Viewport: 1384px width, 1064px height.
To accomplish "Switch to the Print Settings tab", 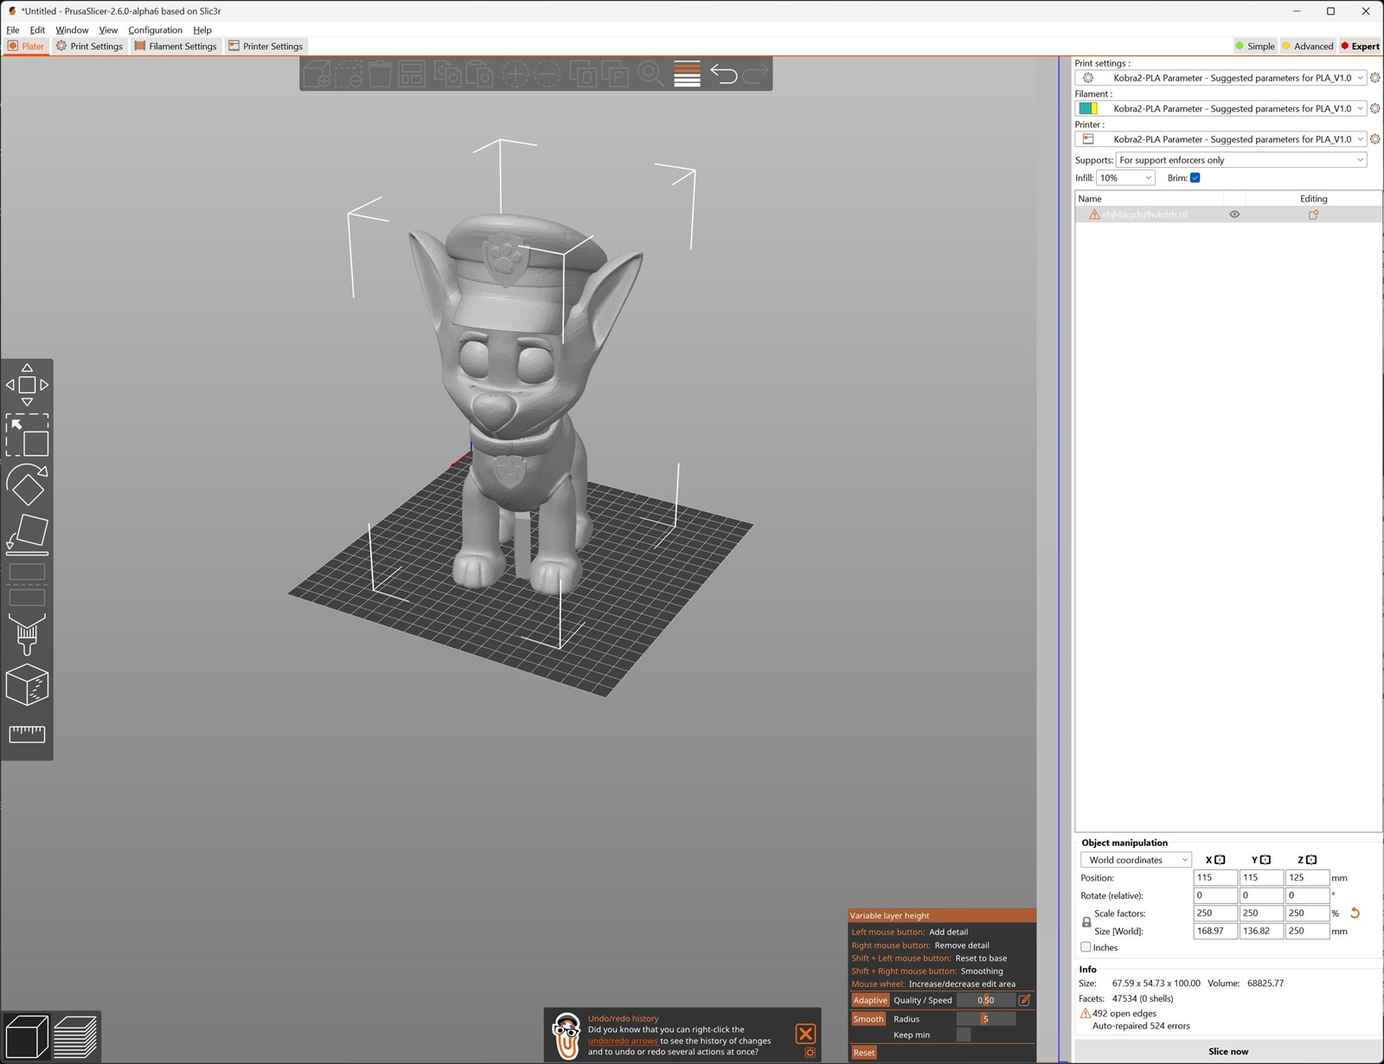I will coord(90,46).
